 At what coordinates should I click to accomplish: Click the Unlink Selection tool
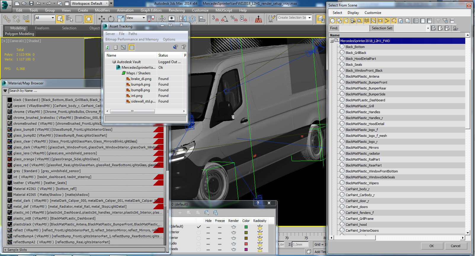(x=16, y=19)
